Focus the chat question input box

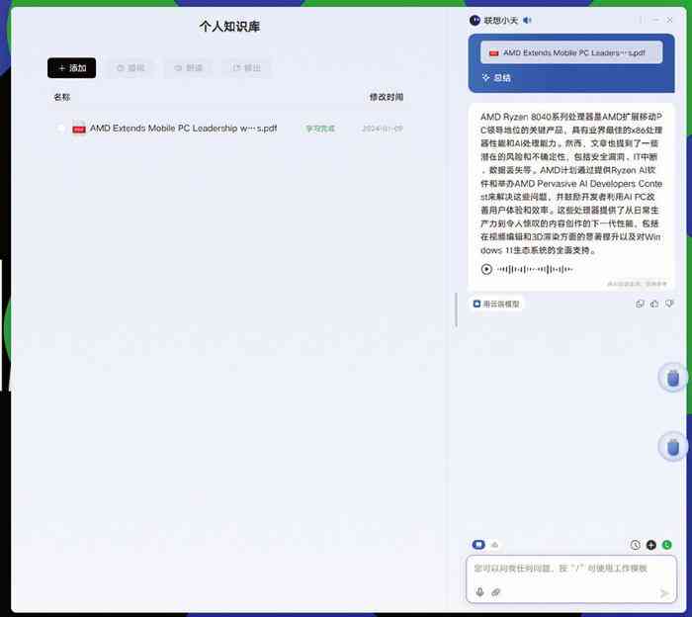571,578
